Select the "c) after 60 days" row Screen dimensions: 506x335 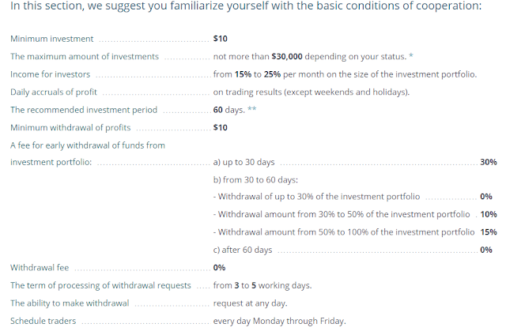pos(243,250)
